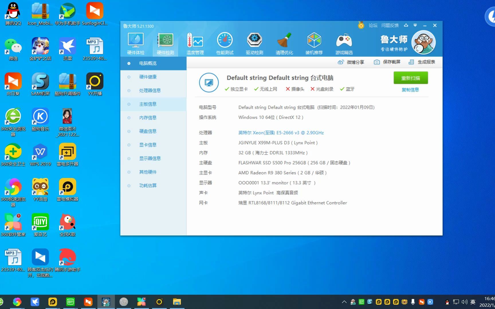Open 雷电模拟器 desktop icon
Screen dimensions: 495x309
(68, 190)
